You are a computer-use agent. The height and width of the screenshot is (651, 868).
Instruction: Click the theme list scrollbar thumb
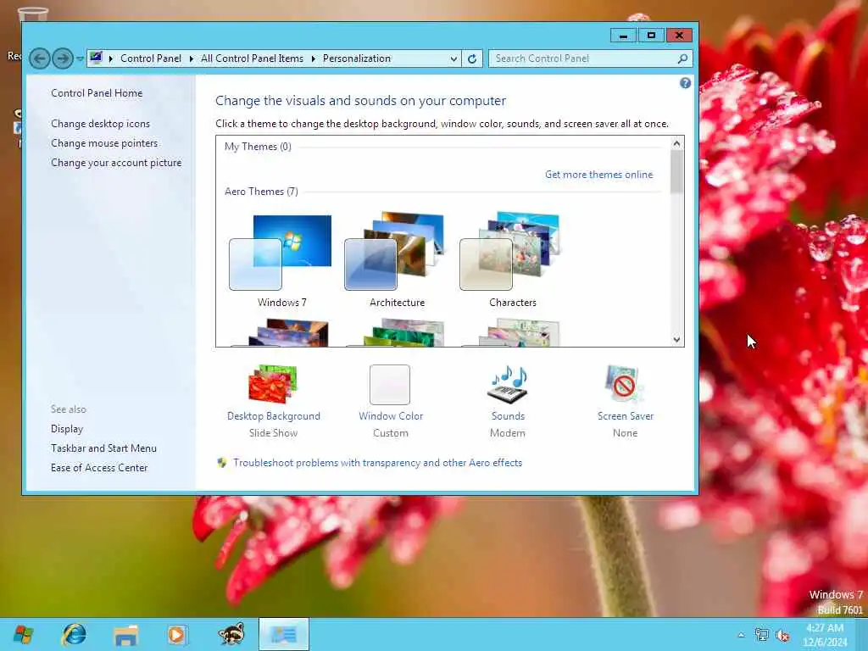(676, 172)
